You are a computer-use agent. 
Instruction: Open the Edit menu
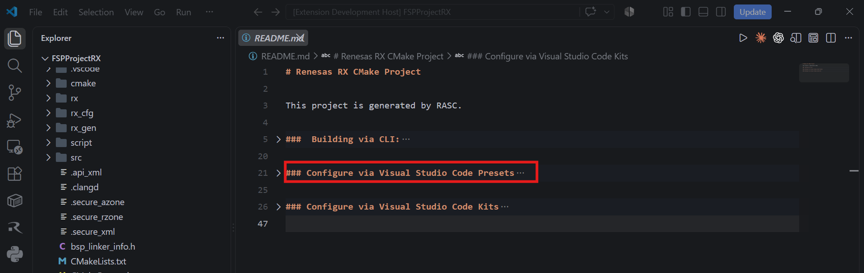[x=60, y=12]
